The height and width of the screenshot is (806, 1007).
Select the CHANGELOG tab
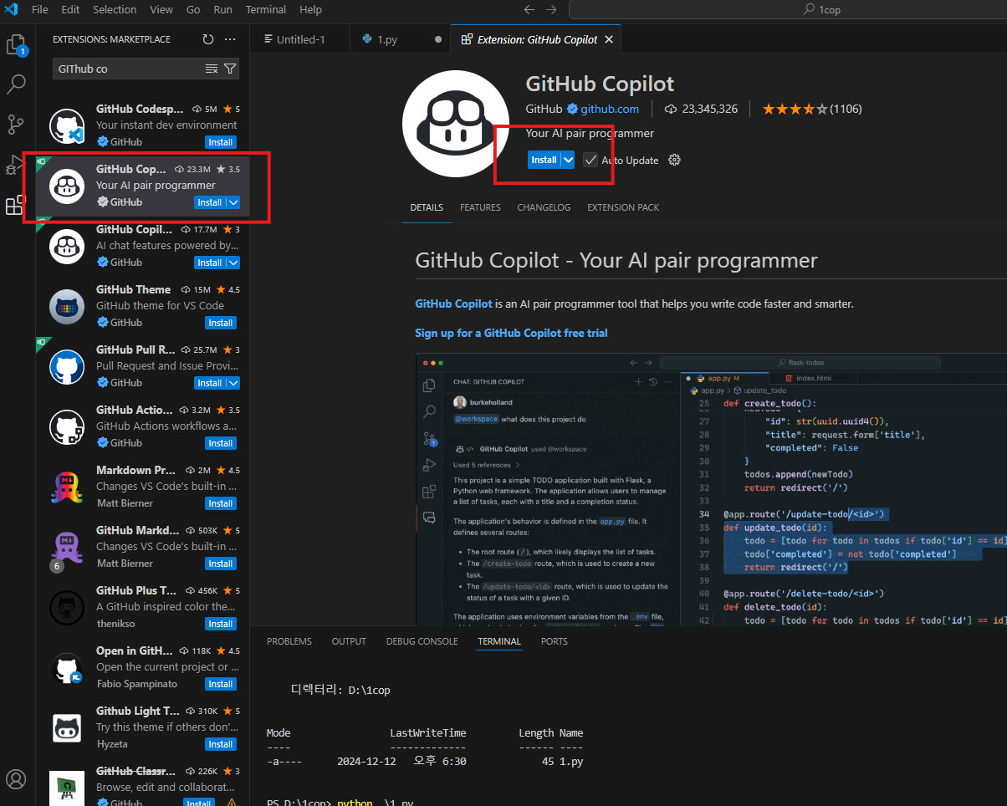(x=544, y=207)
